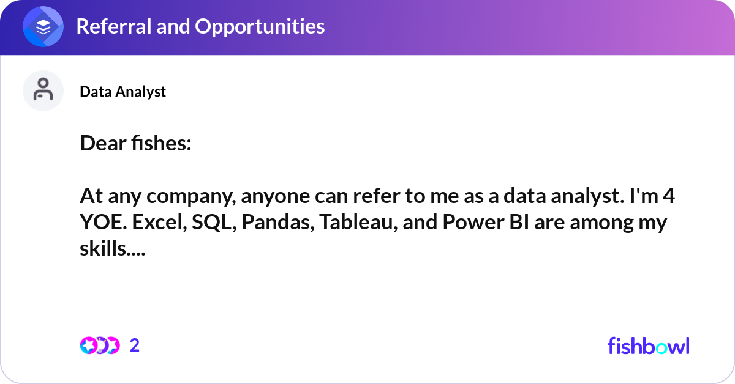Click the leftmost star reaction icon
The height and width of the screenshot is (384, 735).
tap(89, 345)
